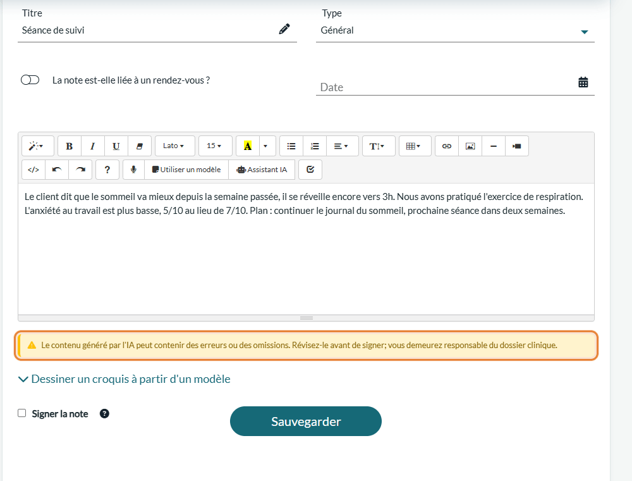Screen dimensions: 632x481
Task: Open editor help with the question mark
Action: [x=107, y=170]
